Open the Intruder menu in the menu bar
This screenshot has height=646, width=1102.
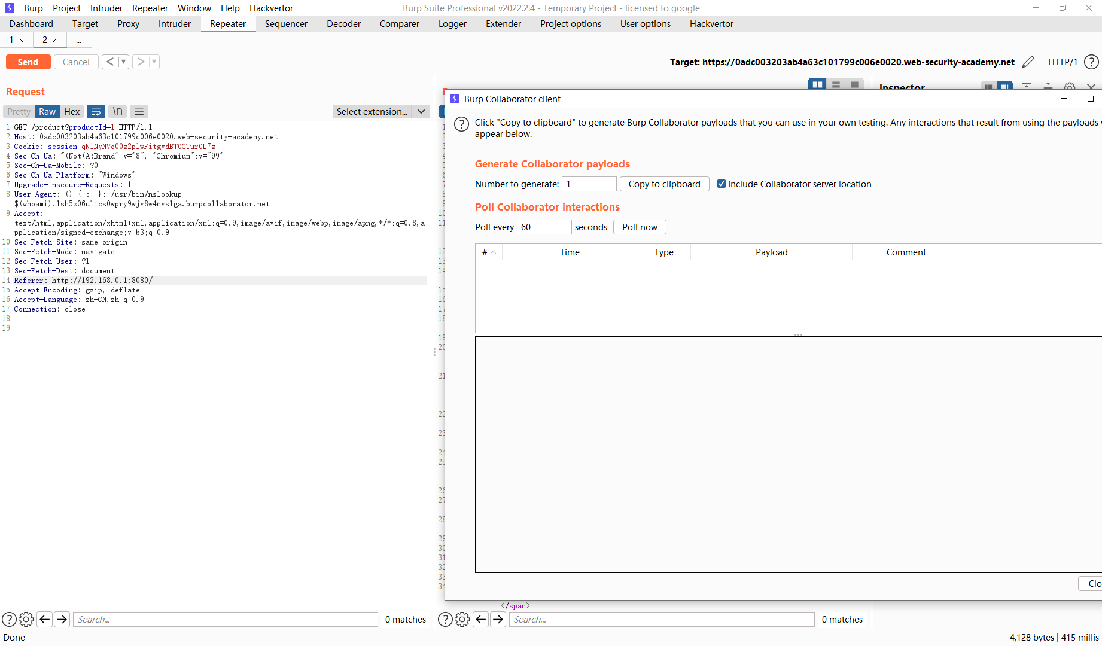106,8
